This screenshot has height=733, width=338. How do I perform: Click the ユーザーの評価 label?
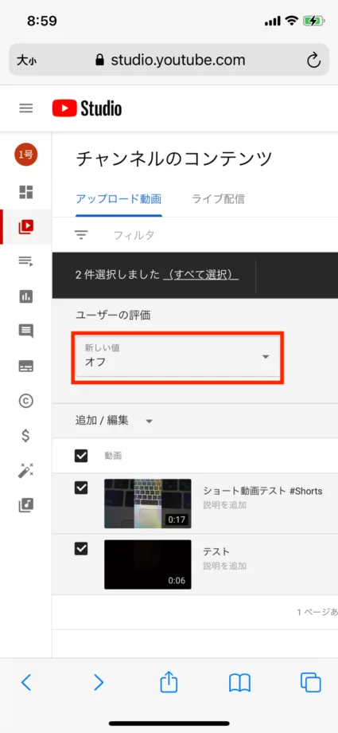coord(113,316)
